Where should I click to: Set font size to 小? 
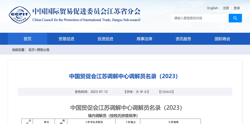[146, 92]
